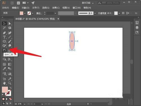The height and width of the screenshot is (106, 141).
Task: Select the Mesh tool
Action: (4, 64)
